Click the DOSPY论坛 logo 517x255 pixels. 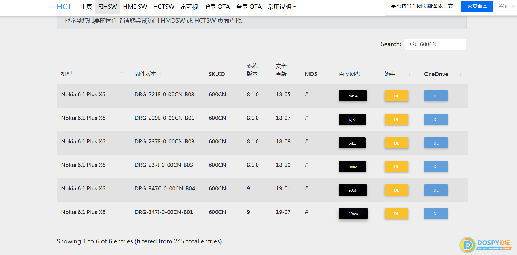pyautogui.click(x=485, y=245)
